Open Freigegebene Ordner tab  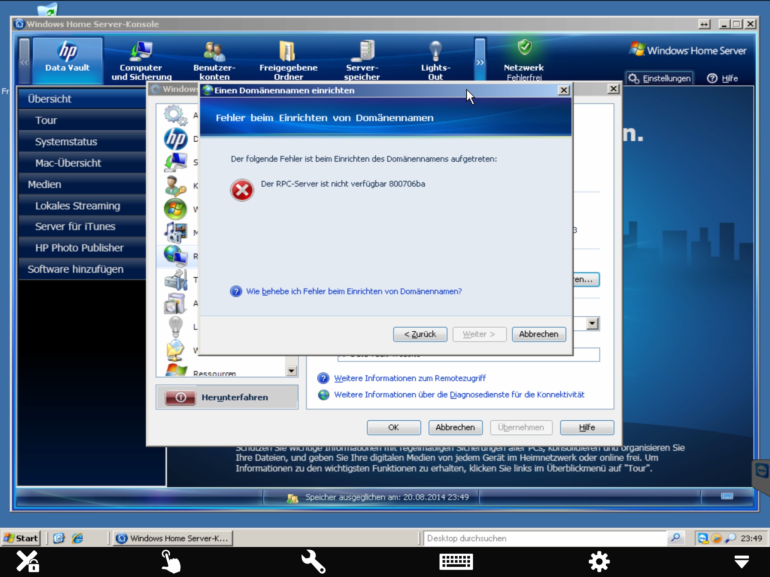288,60
